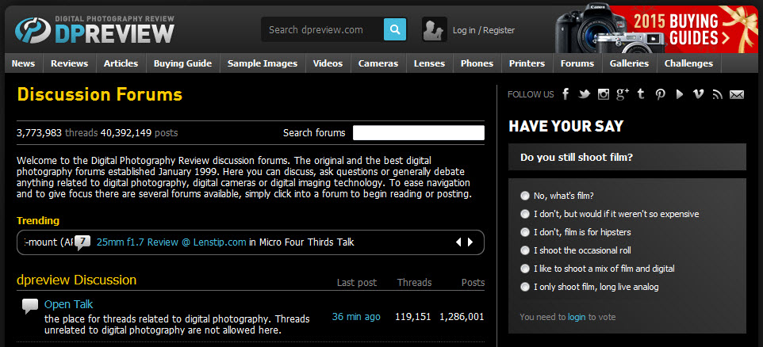Open the Tumblr follow icon
This screenshot has height=347, width=763.
tap(641, 94)
